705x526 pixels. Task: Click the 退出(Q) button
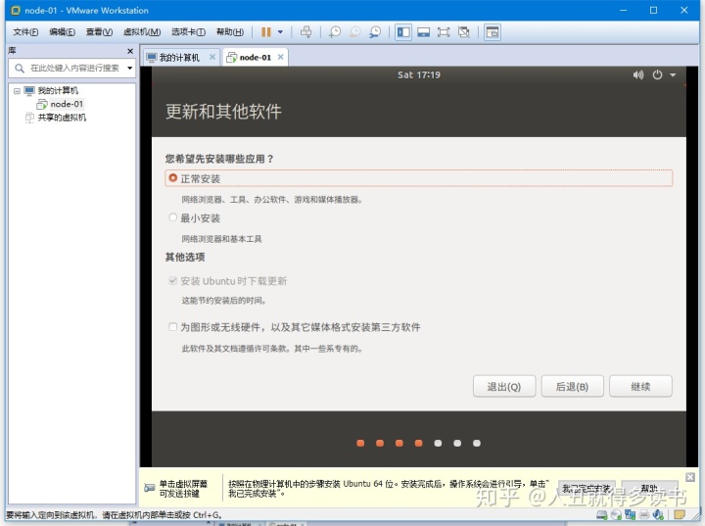click(x=504, y=387)
